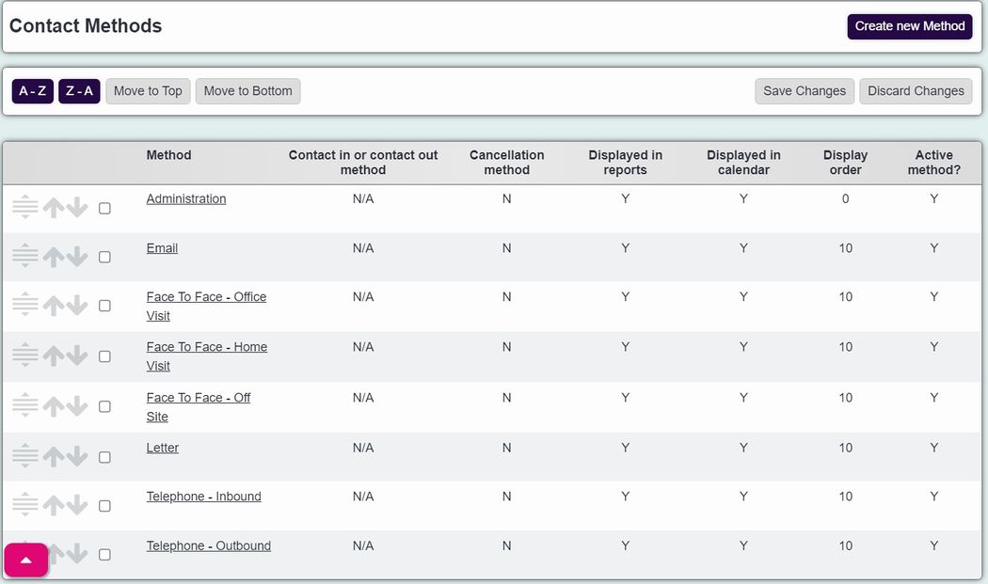Screen dimensions: 988x584
Task: Click the up arrow for Administration row
Action: [x=54, y=207]
